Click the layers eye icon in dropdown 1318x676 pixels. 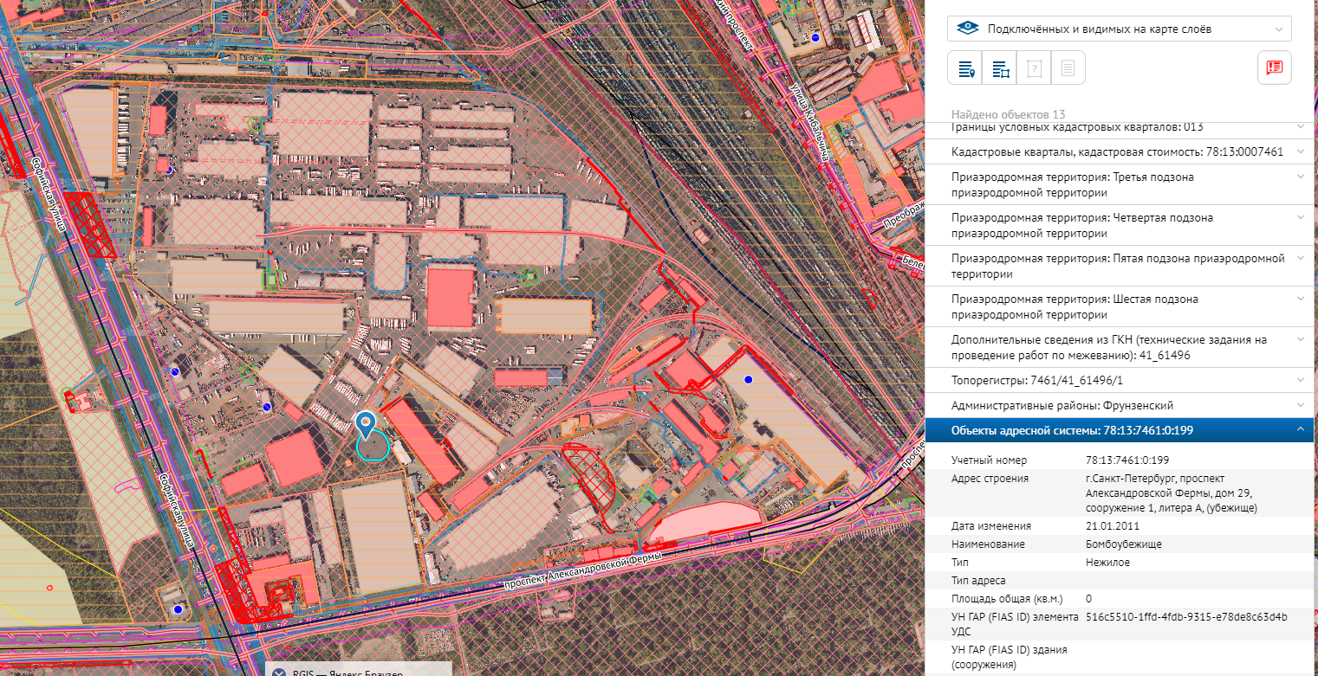[x=967, y=29]
